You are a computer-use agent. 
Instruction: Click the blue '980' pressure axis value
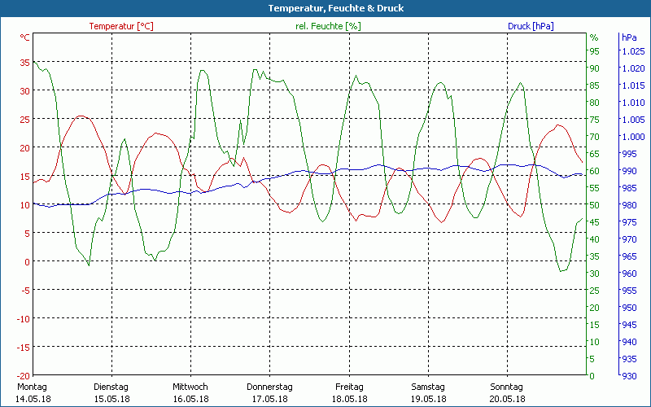(629, 205)
